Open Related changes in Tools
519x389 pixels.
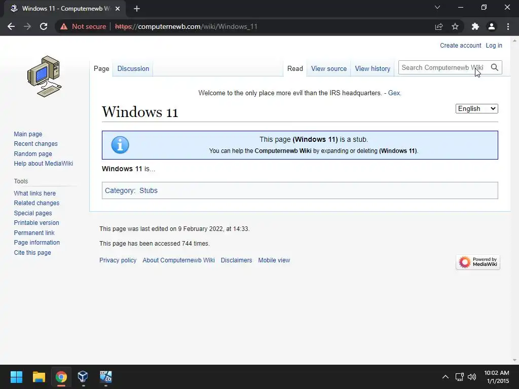(36, 203)
